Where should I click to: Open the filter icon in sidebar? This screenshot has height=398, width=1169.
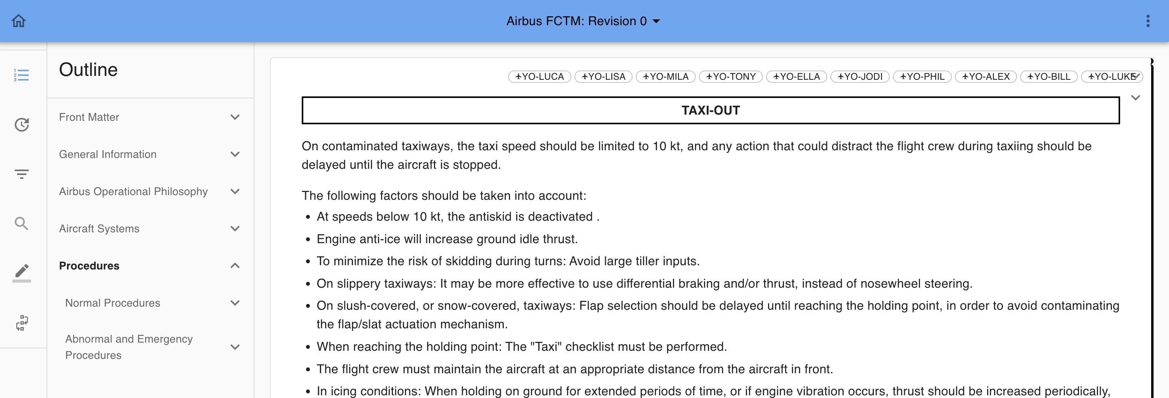[21, 174]
